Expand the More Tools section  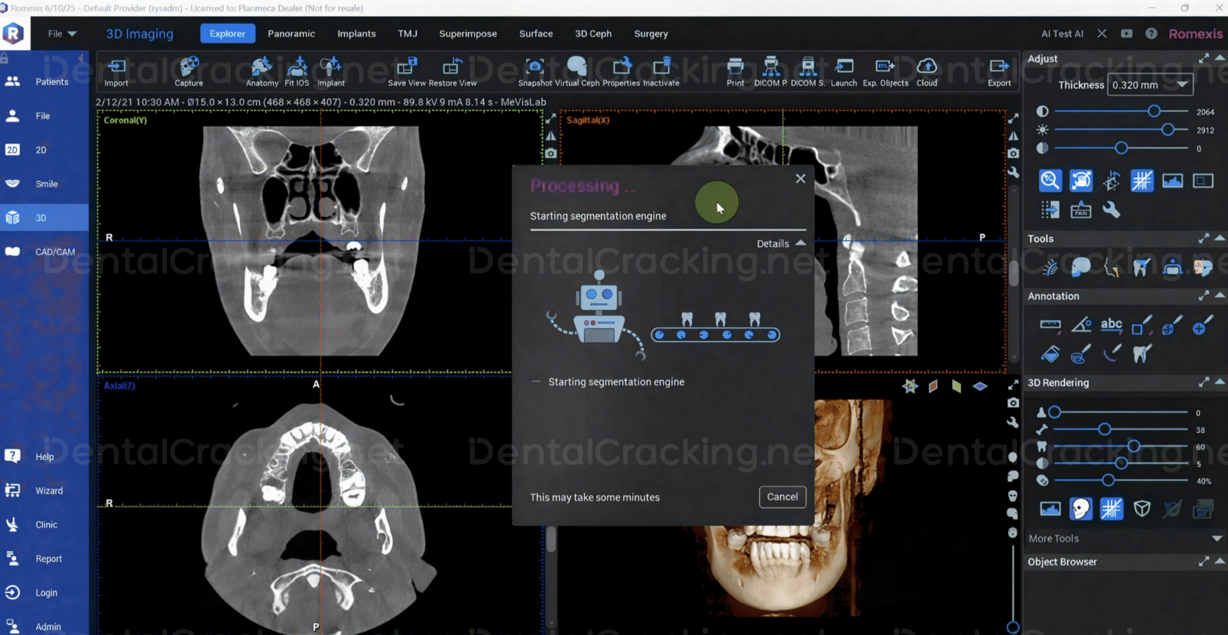click(1216, 538)
